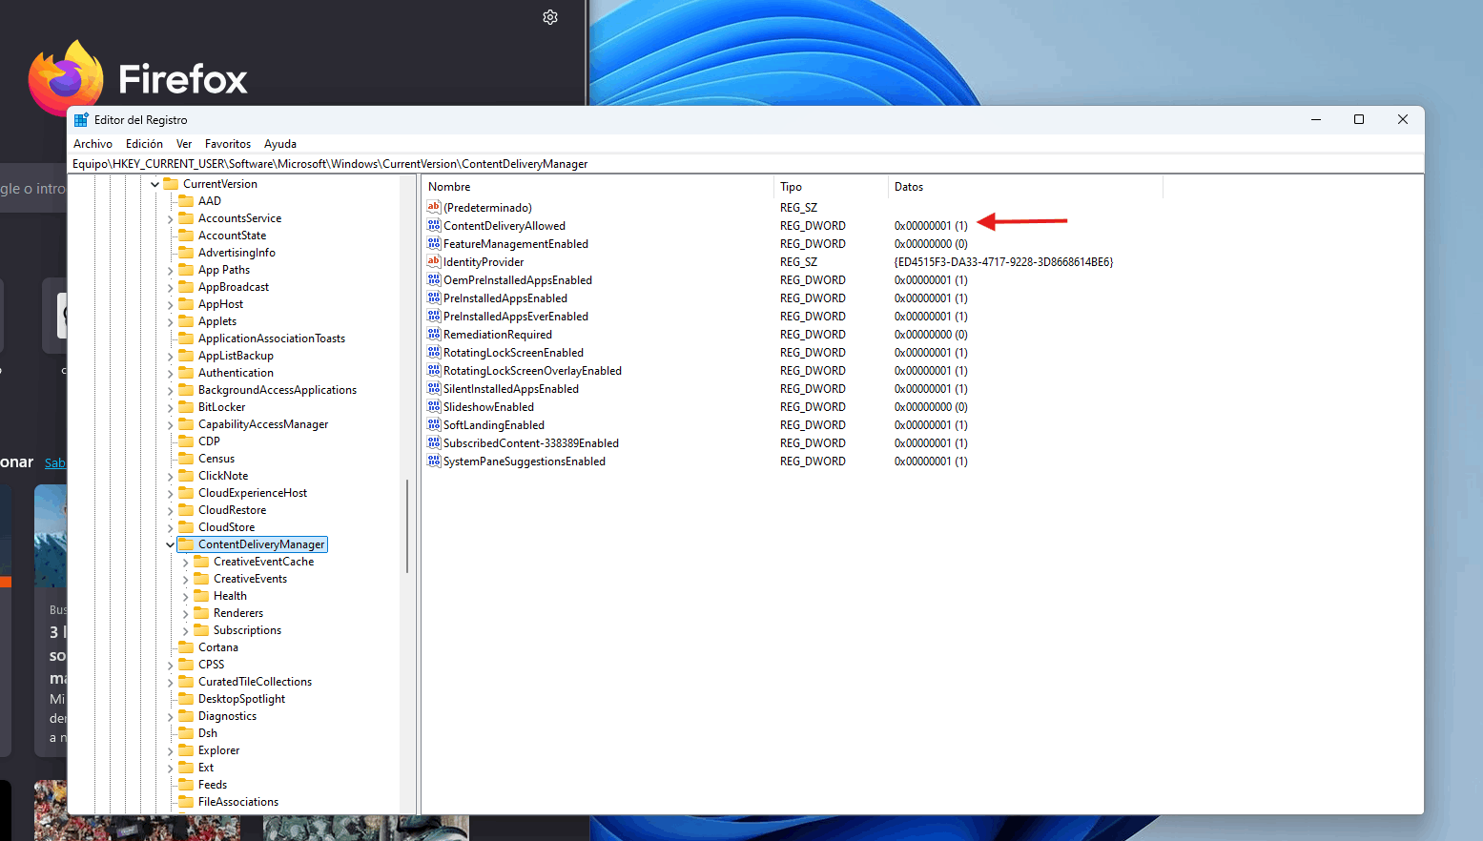Click the PreInstalledAppsEnabled DWORD icon
This screenshot has height=841, width=1483.
point(434,297)
